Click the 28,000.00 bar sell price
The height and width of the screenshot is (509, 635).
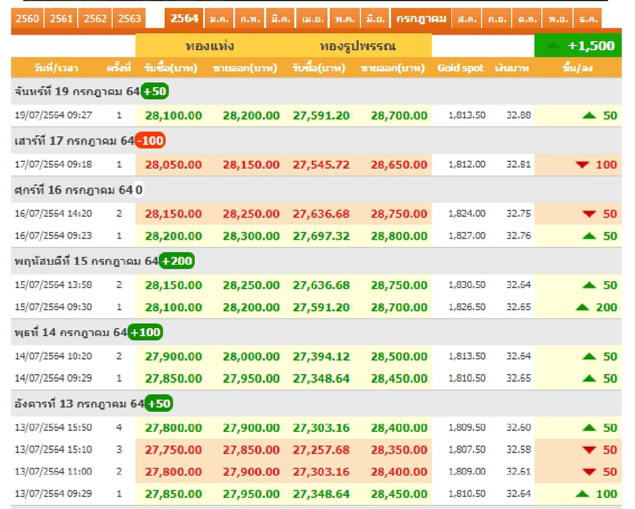[x=251, y=357]
